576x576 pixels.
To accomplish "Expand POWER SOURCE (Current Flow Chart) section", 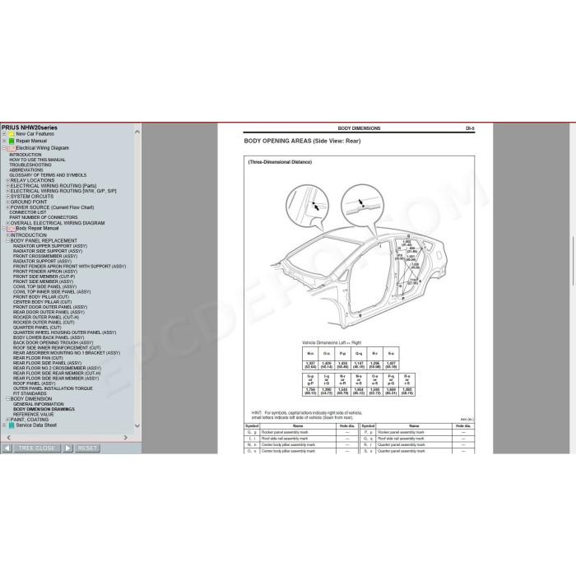I will tap(7, 207).
